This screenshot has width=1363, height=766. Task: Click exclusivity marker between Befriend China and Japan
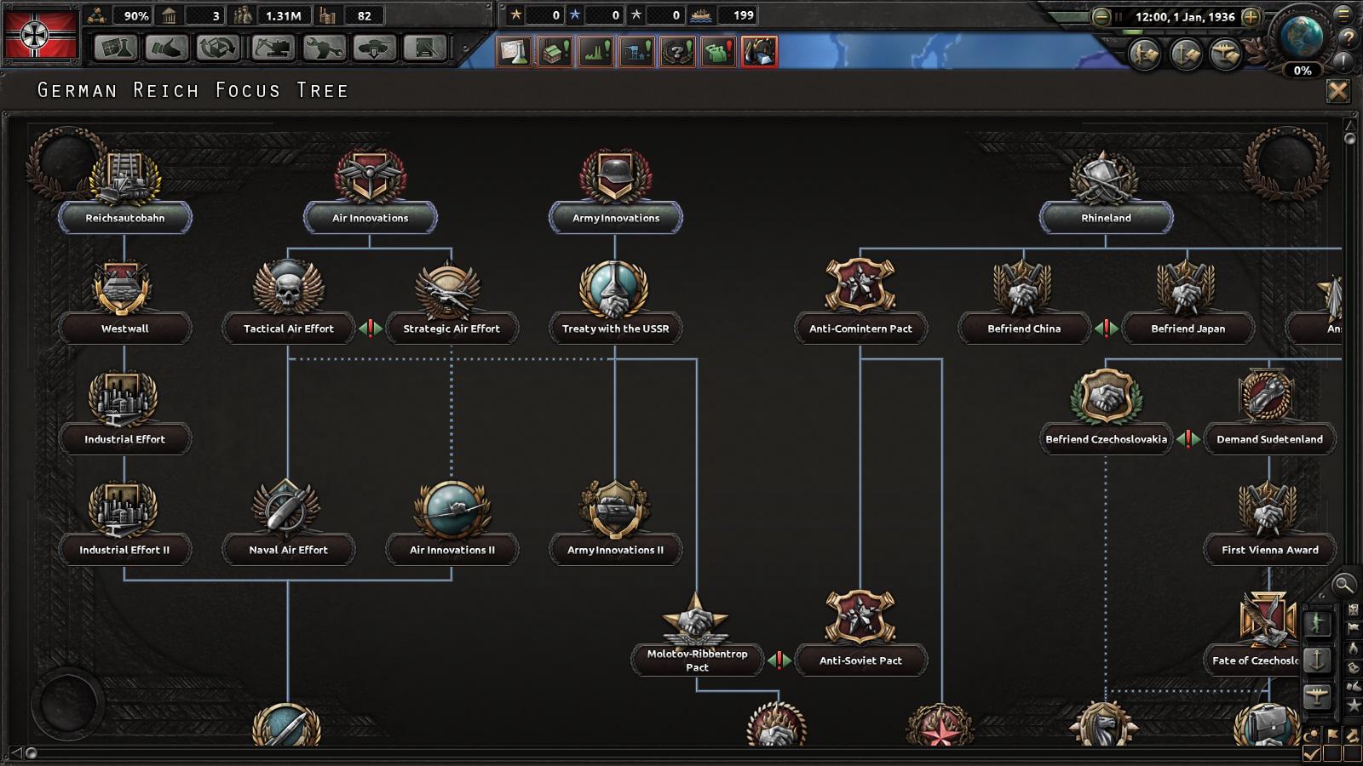[x=1107, y=329]
